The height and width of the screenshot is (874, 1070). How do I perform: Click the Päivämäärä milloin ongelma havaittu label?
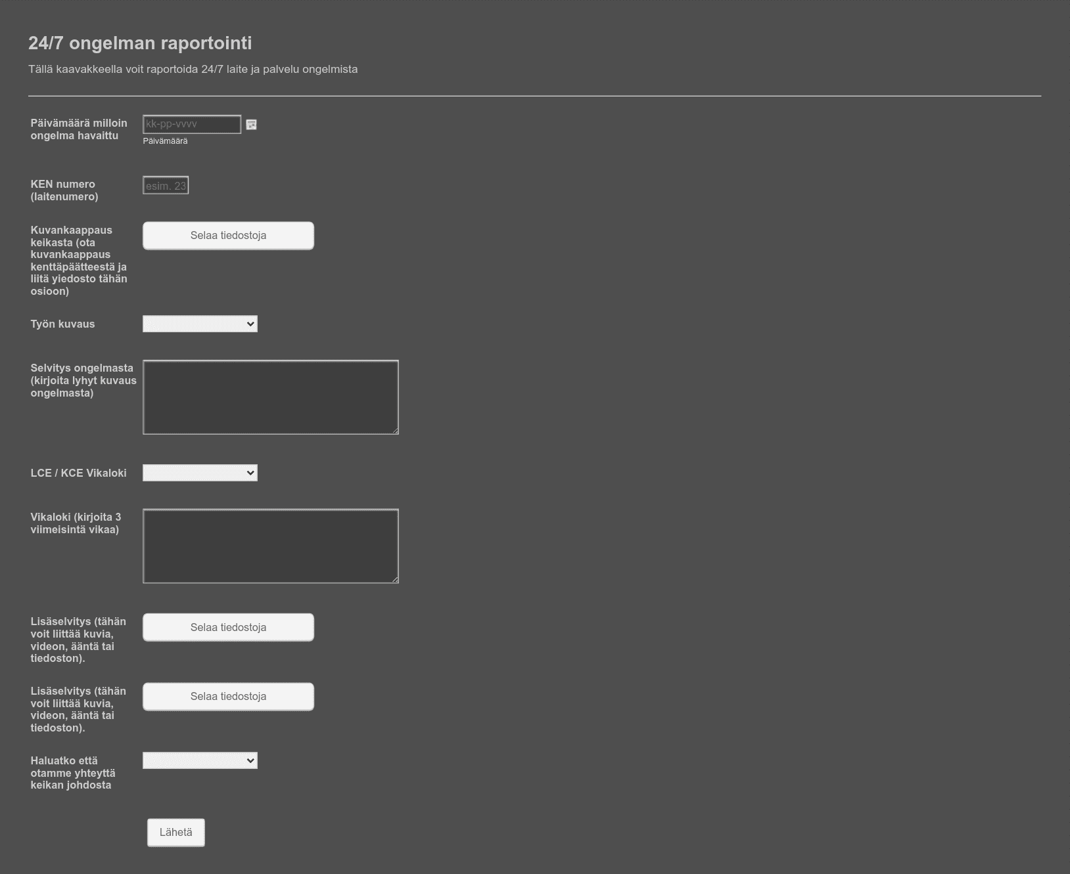(79, 129)
